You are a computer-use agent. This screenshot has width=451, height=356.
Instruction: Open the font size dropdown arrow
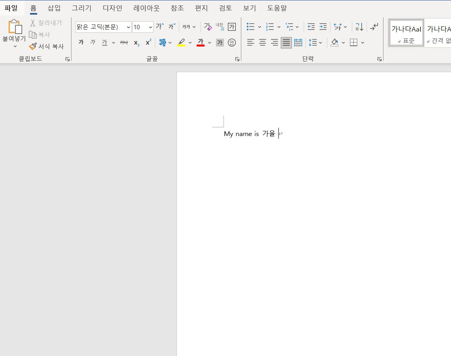(150, 27)
